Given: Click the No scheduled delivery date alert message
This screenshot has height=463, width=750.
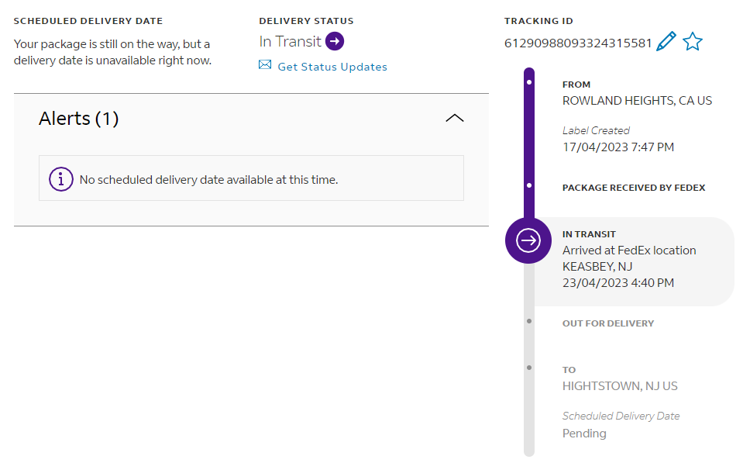Looking at the screenshot, I should pyautogui.click(x=208, y=179).
